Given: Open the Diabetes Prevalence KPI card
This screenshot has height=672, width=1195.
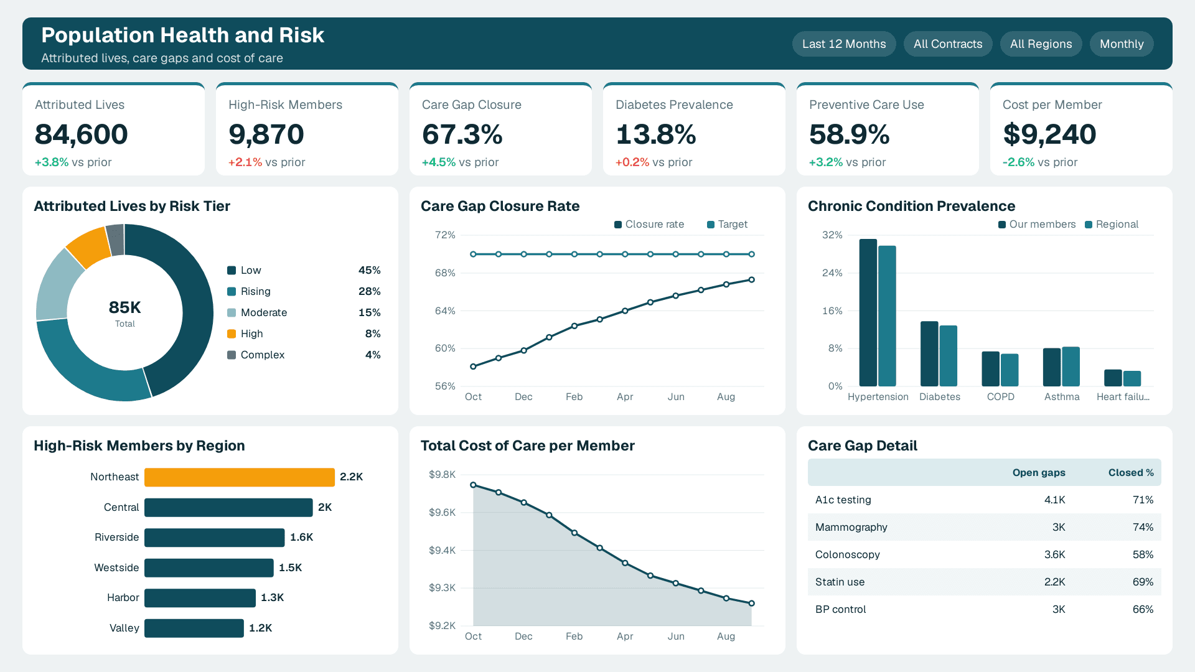Looking at the screenshot, I should [694, 129].
